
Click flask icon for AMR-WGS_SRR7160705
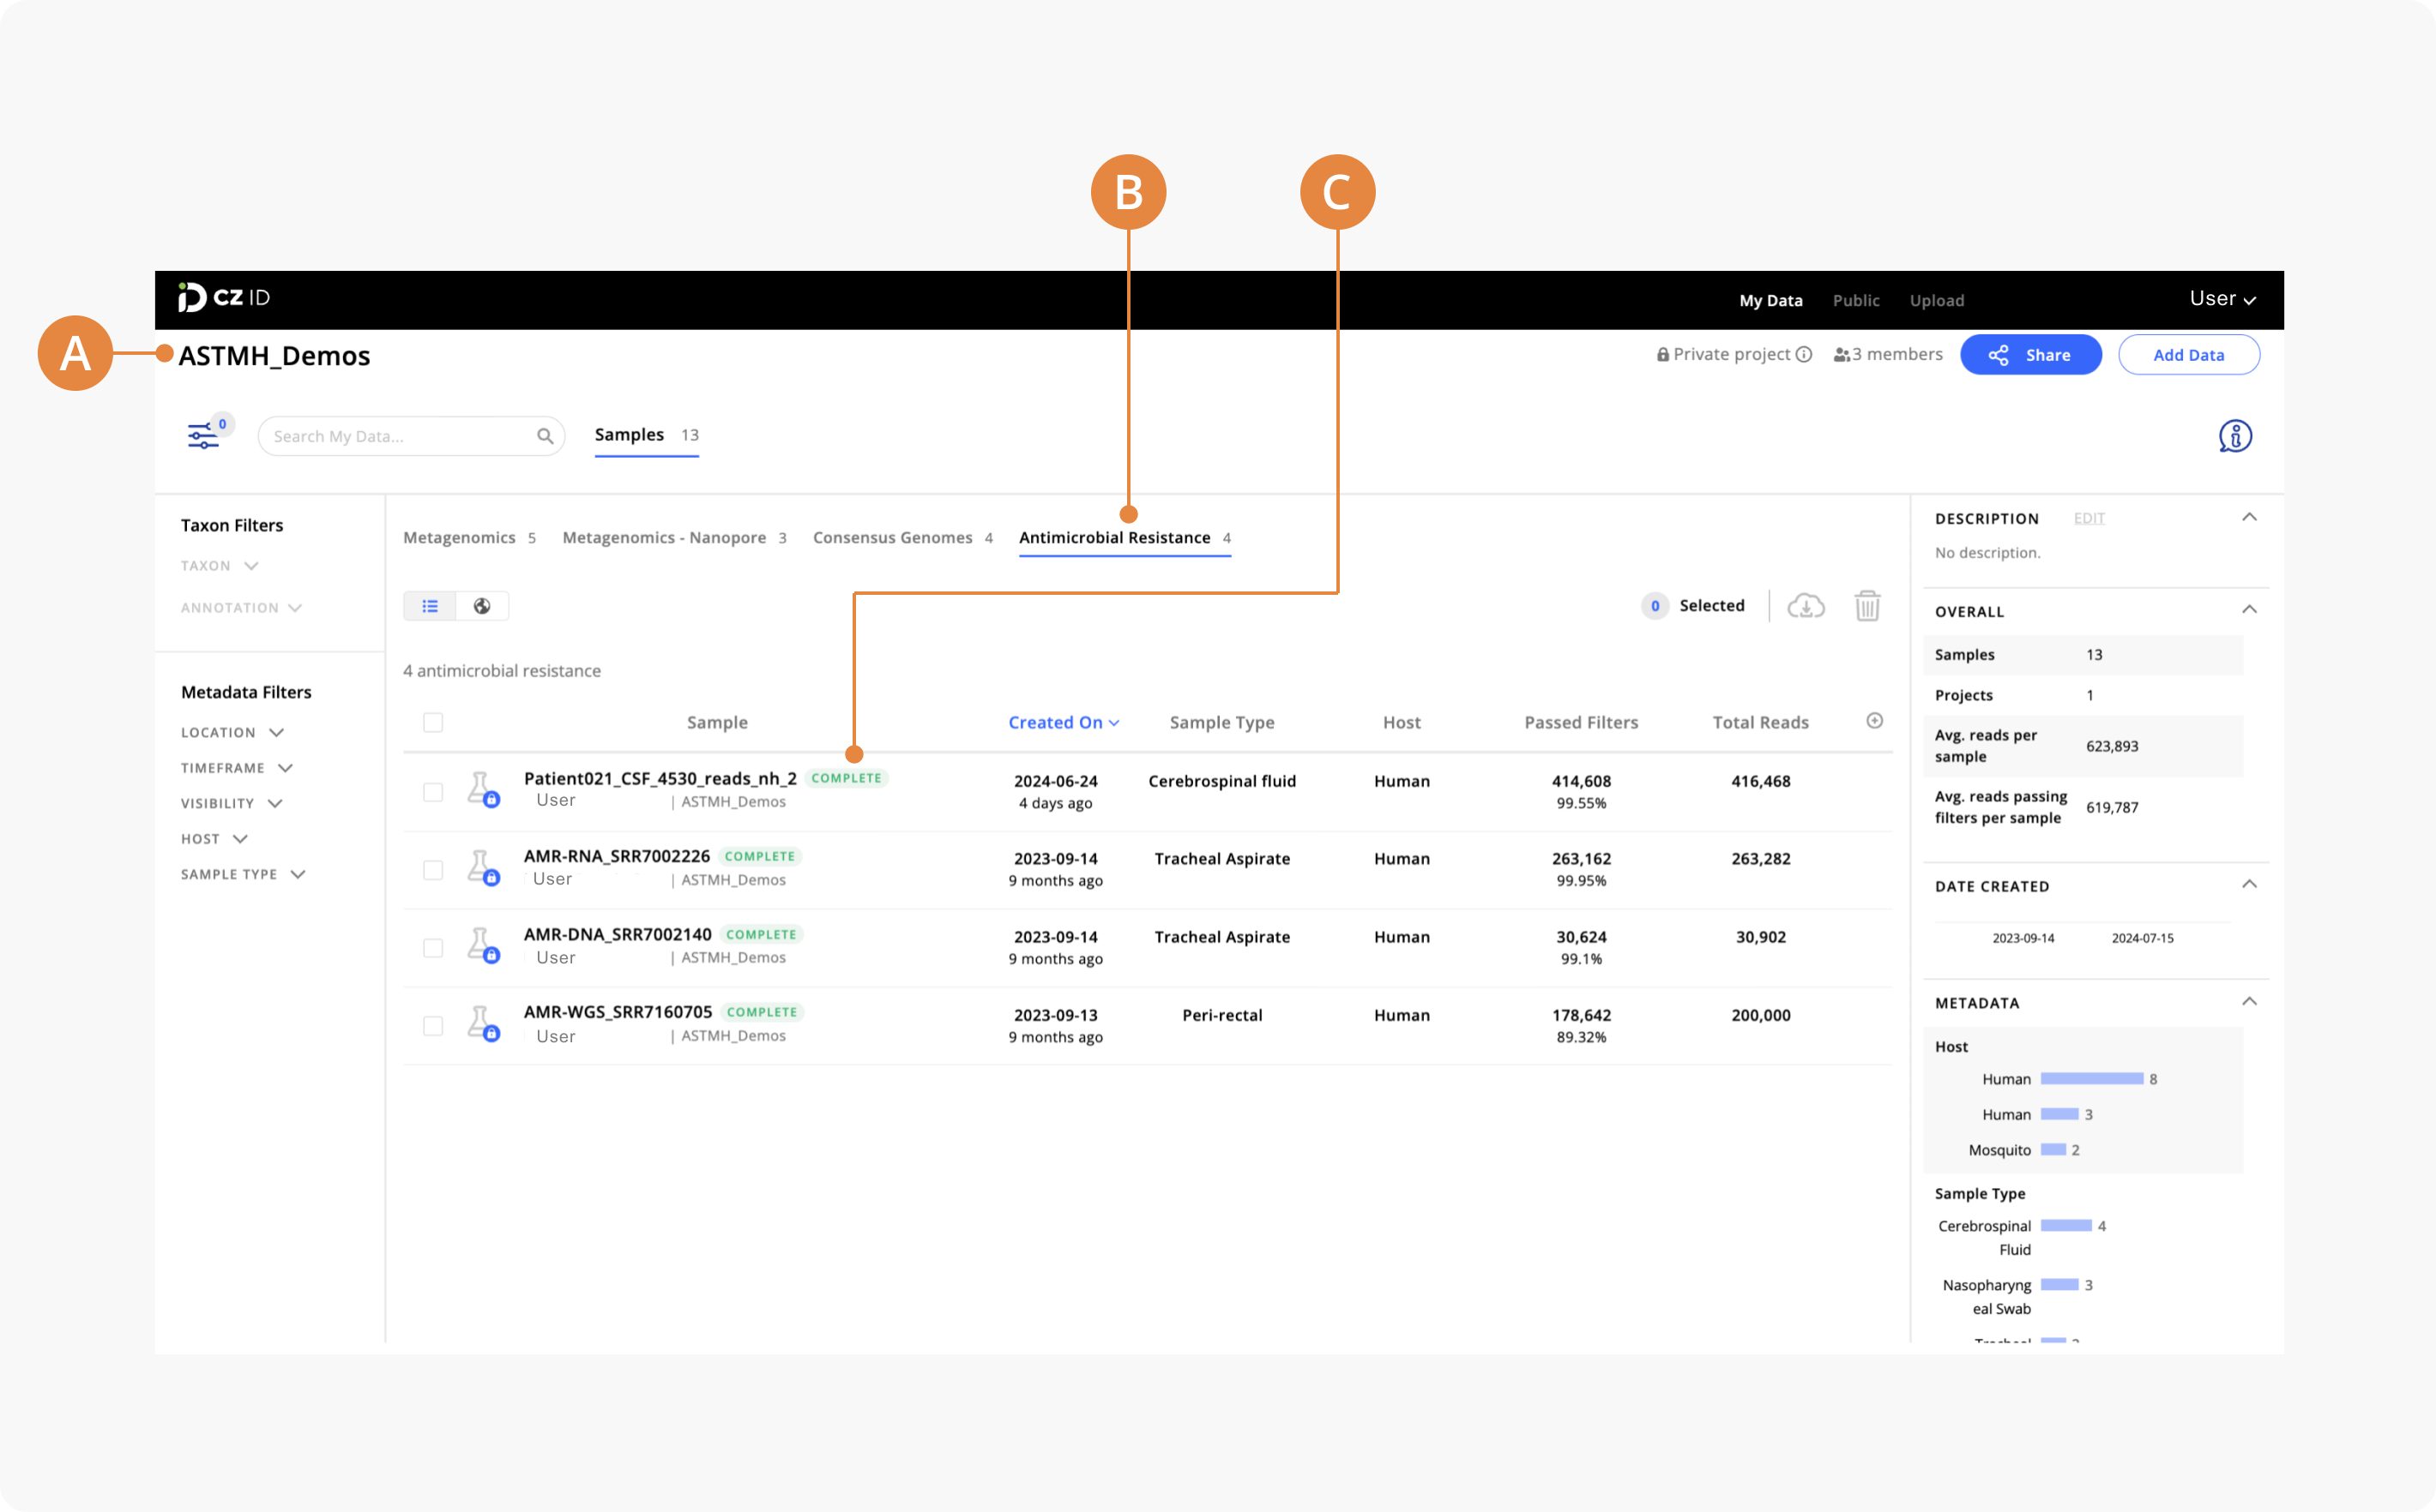483,1023
